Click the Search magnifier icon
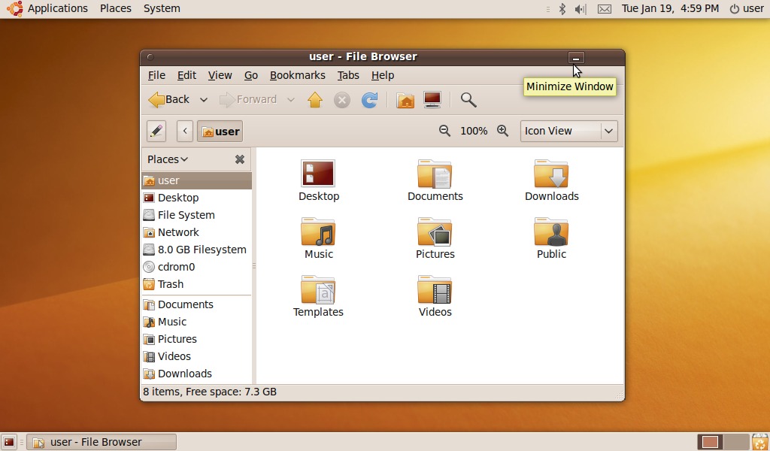770x451 pixels. coord(468,100)
